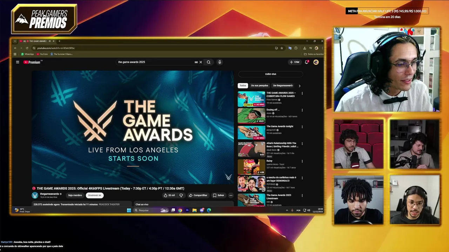Open the Criar create button
Viewport: 449px width, 252px height.
[x=294, y=62]
